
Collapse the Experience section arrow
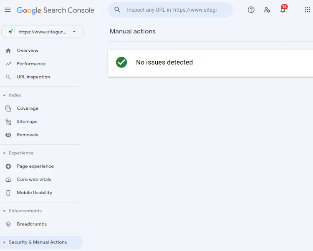coord(4,153)
